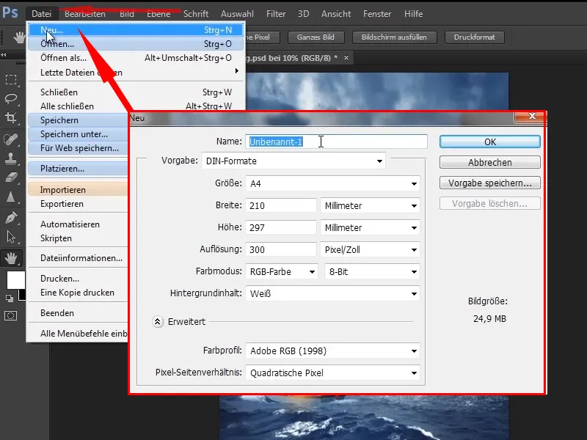Collapse the toolbox double-arrow
Image resolution: width=587 pixels, height=440 pixels.
point(4,54)
